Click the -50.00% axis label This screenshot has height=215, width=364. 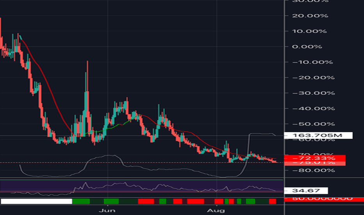coord(313,124)
